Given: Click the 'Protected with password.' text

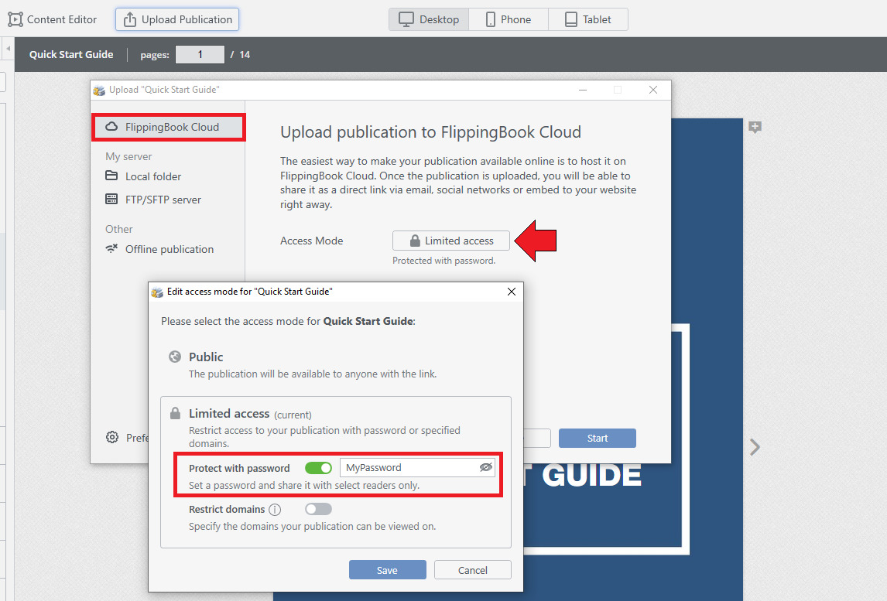Looking at the screenshot, I should pos(444,261).
